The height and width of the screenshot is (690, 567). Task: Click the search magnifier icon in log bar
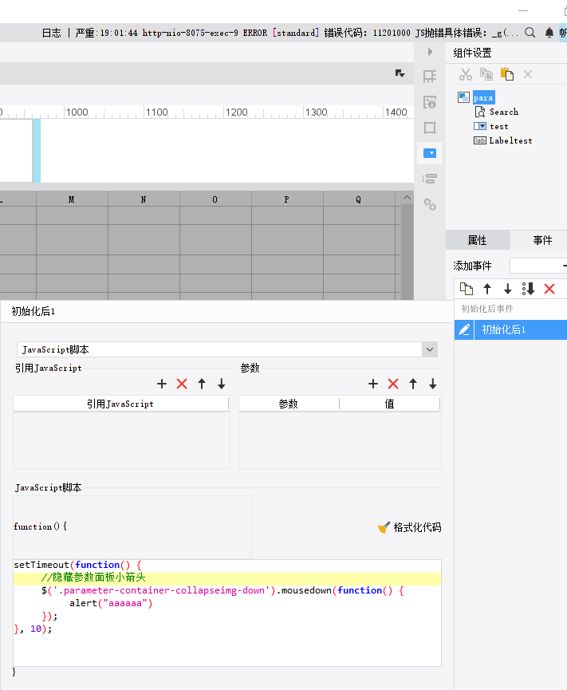(x=530, y=33)
